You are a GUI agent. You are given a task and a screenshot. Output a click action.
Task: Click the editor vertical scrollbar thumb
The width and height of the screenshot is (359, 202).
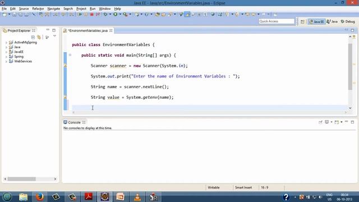[350, 67]
